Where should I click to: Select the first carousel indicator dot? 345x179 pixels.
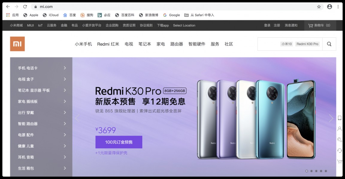(x=306, y=171)
